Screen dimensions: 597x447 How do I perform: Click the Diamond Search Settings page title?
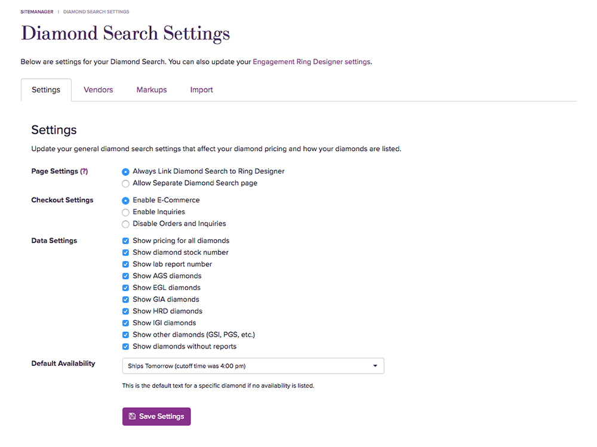[x=125, y=33]
